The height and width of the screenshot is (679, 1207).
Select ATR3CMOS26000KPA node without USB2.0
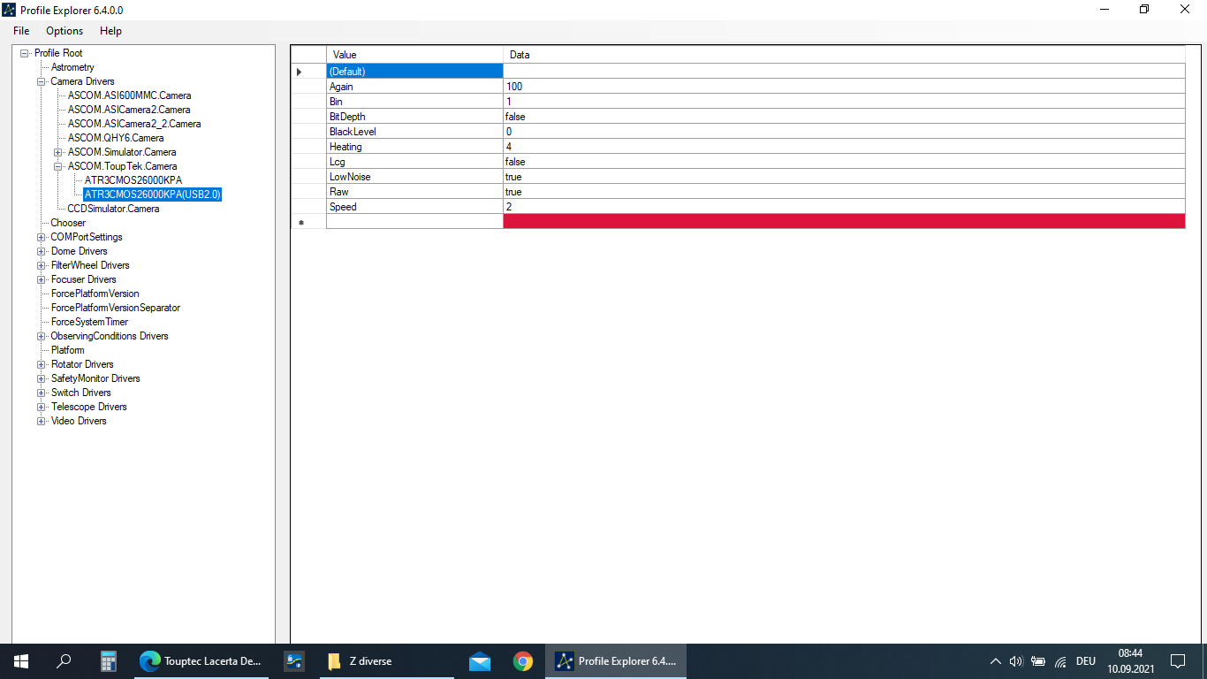[133, 180]
